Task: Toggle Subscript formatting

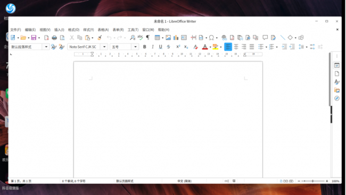Action: pos(186,47)
